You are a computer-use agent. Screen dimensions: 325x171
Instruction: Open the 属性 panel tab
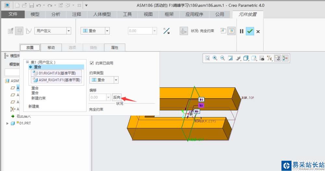point(115,47)
